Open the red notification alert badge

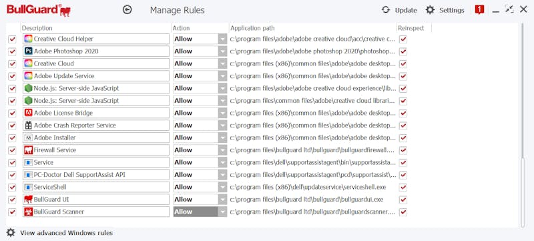pos(479,10)
